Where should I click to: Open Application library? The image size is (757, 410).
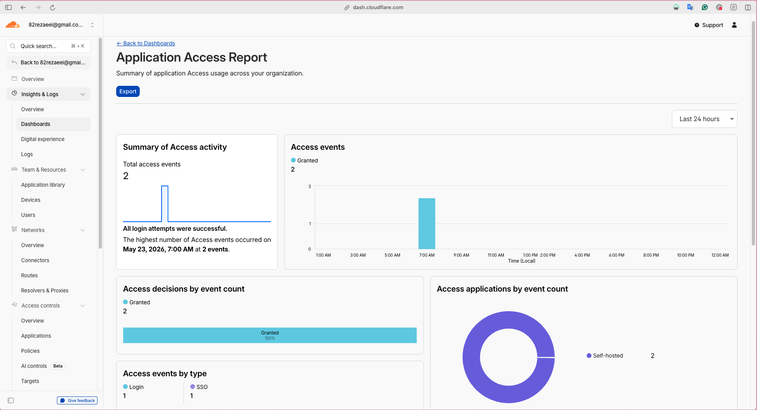(53, 185)
